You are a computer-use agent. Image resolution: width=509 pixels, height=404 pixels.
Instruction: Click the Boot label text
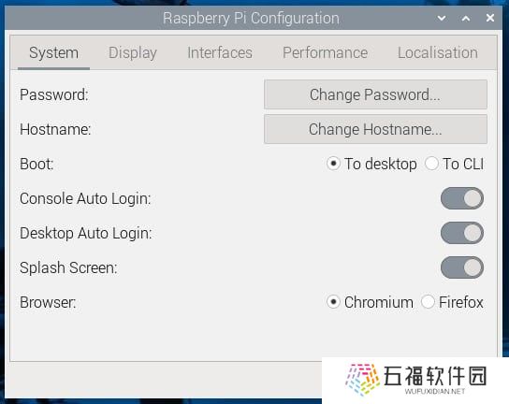[36, 164]
